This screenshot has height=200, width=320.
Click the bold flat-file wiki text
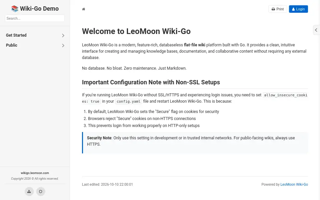tap(194, 45)
